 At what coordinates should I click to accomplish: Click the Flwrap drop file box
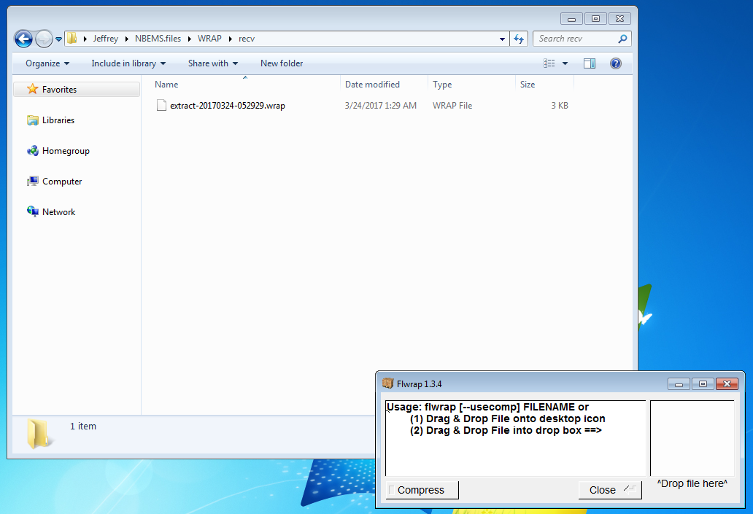tap(692, 438)
